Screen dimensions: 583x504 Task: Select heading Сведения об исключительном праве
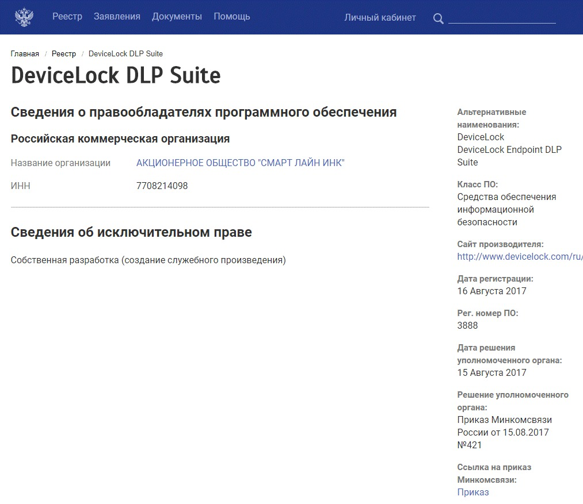tap(131, 232)
